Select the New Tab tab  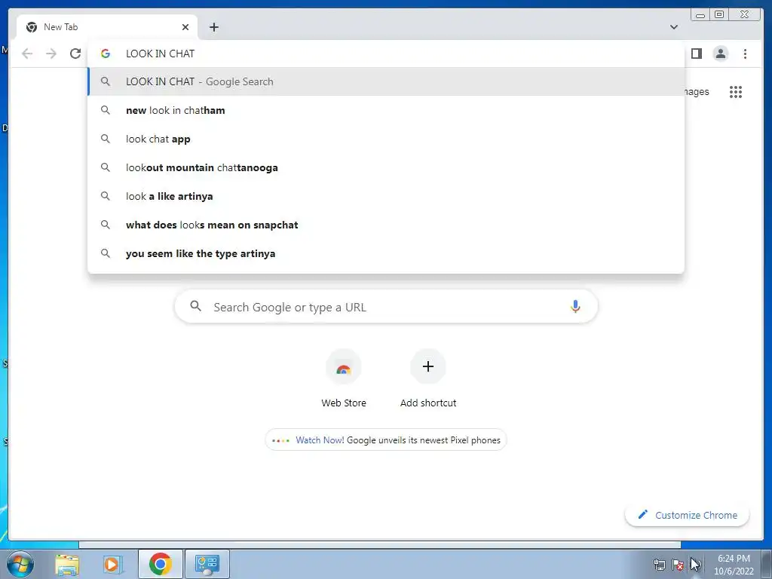(x=107, y=27)
